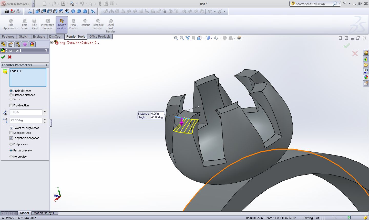Open the ConfigurationManager tab icon
This screenshot has width=369, height=220.
[18, 44]
